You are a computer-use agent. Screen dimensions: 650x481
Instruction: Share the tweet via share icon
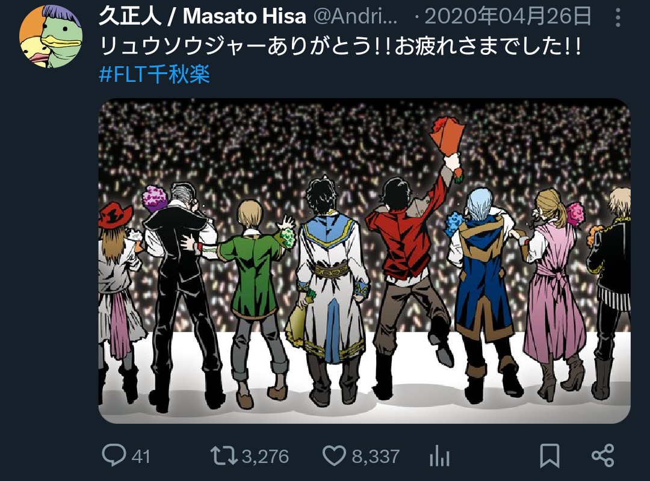(602, 456)
